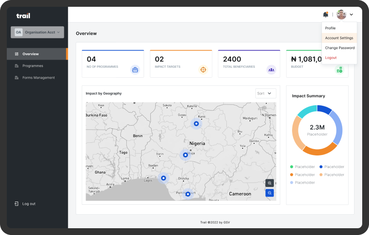Expand the Organisation Acct switcher
The image size is (369, 235).
pos(37,32)
